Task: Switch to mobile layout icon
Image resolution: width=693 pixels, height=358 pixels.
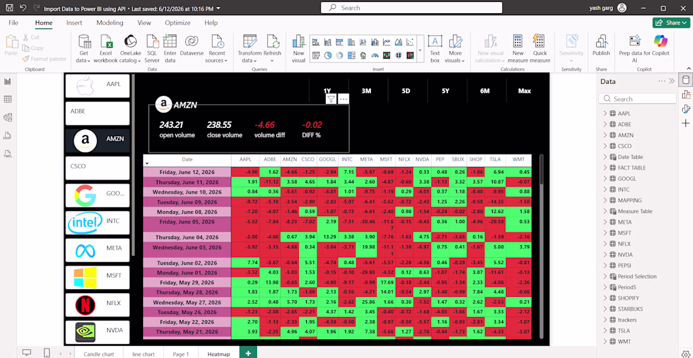Action: click(47, 352)
